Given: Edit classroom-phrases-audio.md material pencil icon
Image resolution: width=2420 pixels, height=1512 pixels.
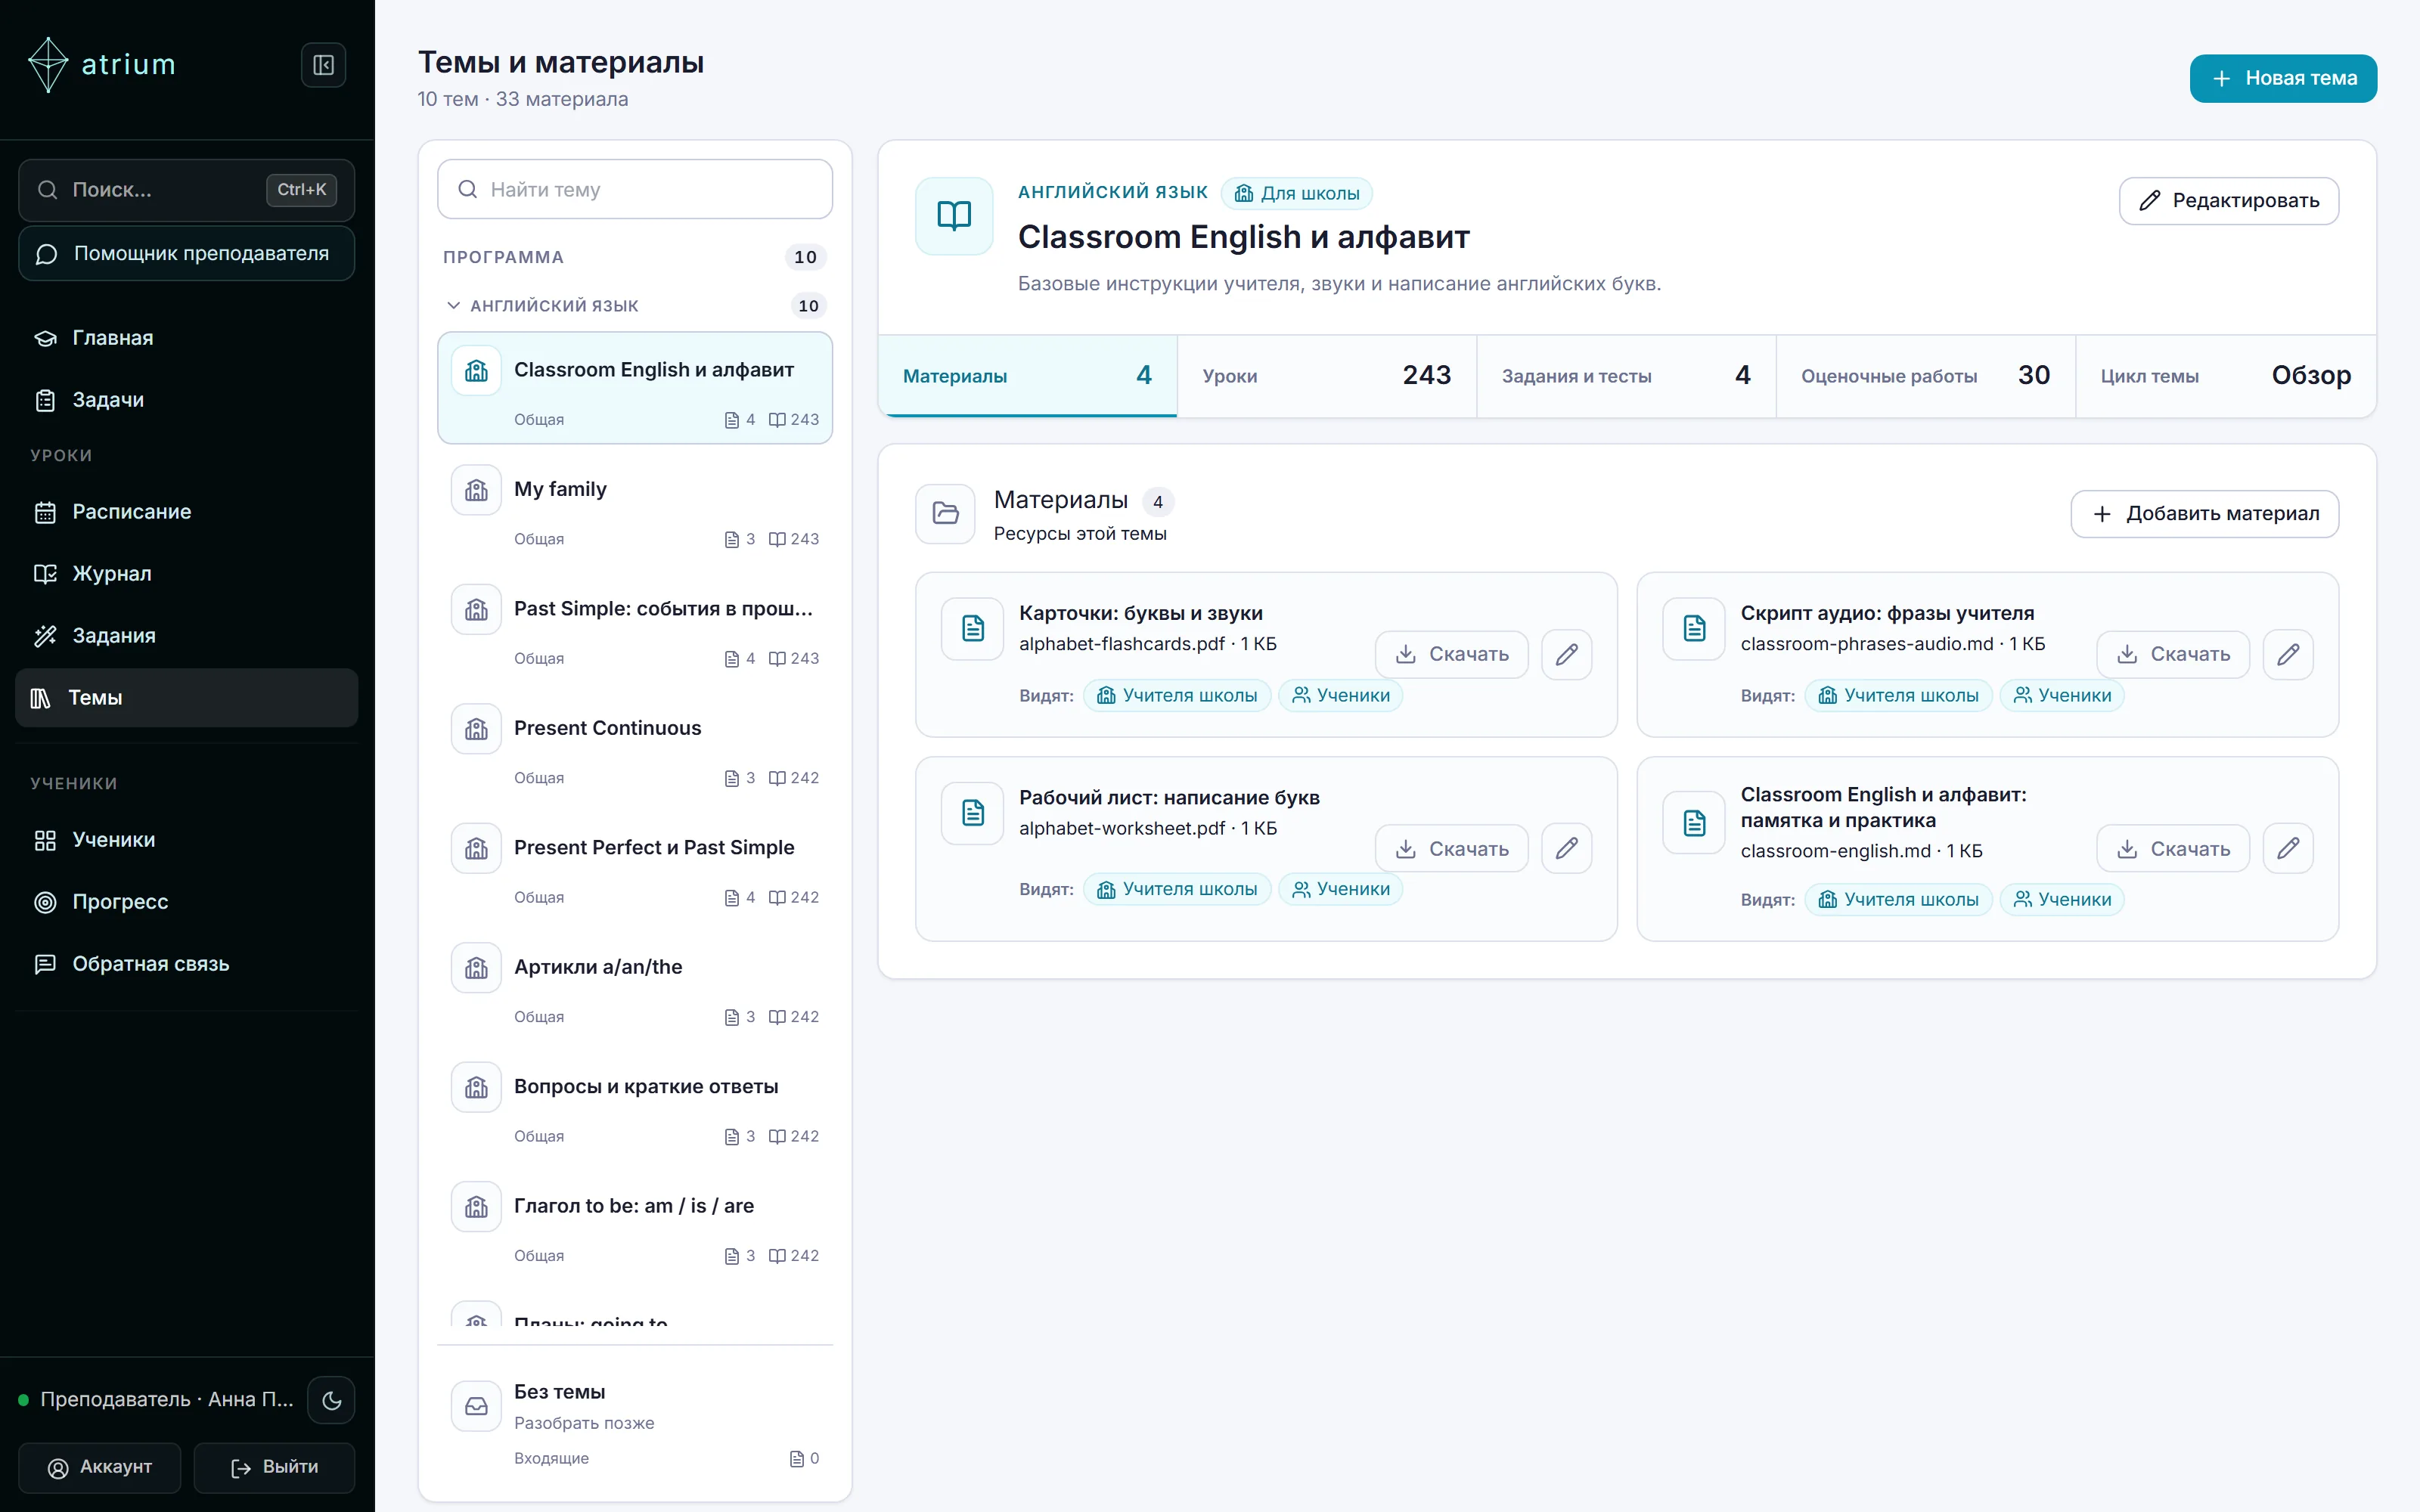Looking at the screenshot, I should click(2287, 654).
